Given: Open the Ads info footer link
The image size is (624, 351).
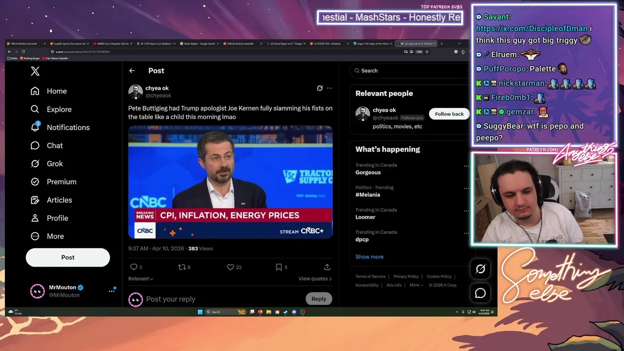Looking at the screenshot, I should click(394, 285).
